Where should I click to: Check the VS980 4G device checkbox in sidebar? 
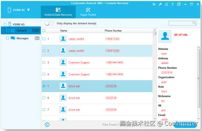(5, 24)
